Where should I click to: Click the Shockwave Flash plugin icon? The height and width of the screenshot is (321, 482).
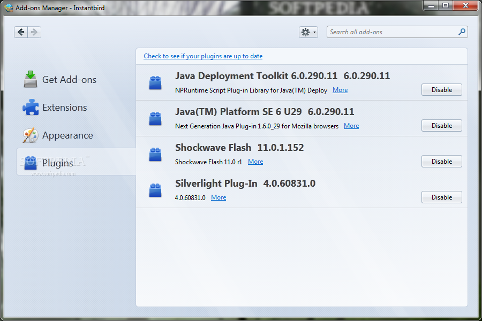155,155
